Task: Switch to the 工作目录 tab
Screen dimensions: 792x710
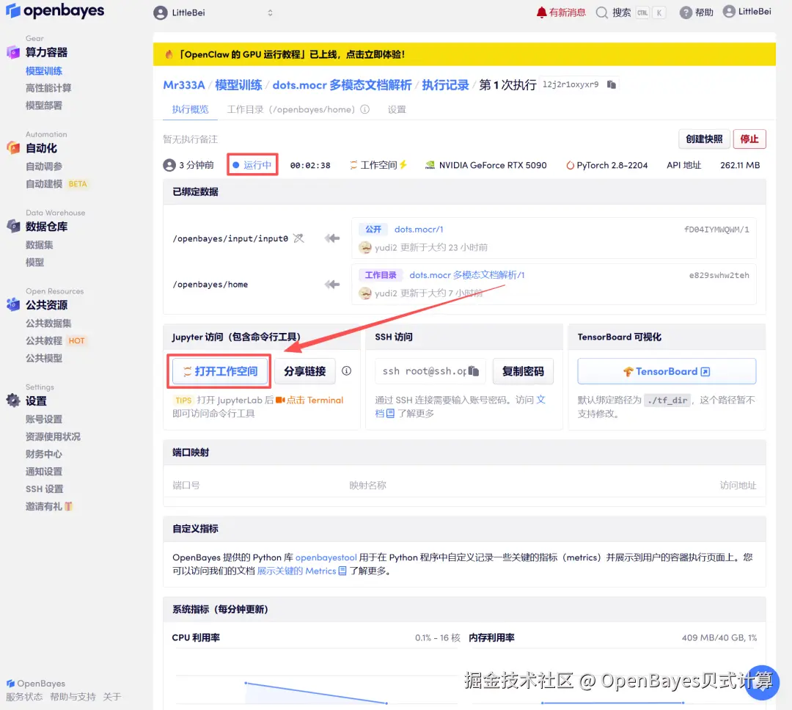Action: tap(291, 109)
